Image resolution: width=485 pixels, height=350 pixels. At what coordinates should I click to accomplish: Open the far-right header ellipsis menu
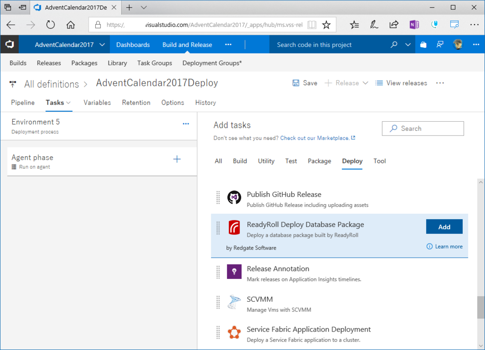[x=476, y=45]
